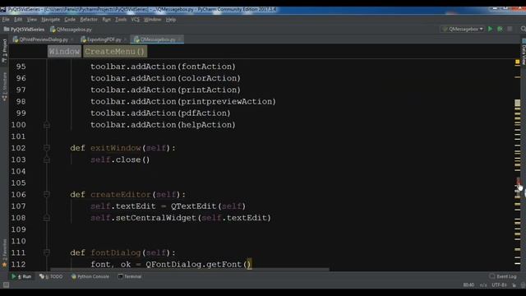Open the Python Console tool window
Image resolution: width=526 pixels, height=296 pixels.
[x=90, y=276]
